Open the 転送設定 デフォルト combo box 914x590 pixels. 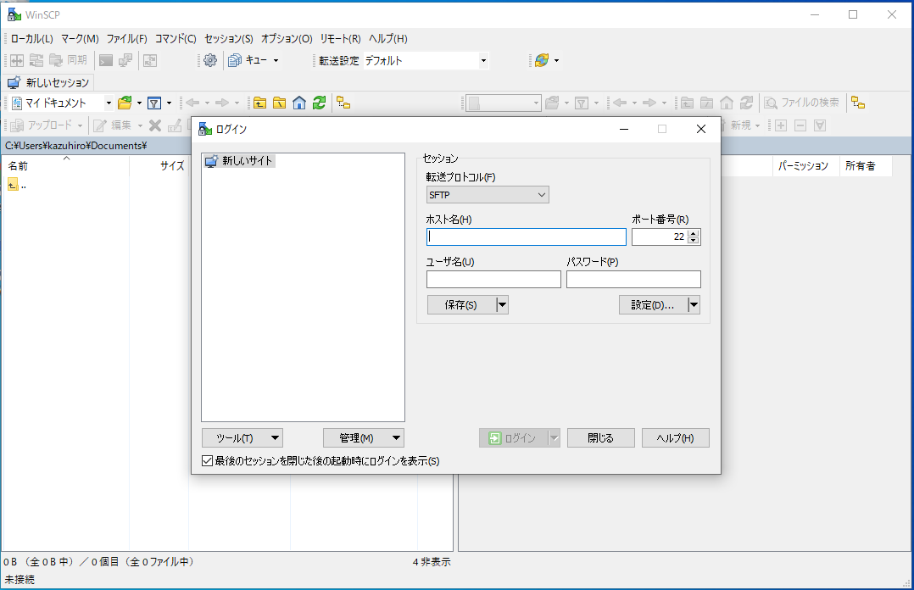(426, 60)
